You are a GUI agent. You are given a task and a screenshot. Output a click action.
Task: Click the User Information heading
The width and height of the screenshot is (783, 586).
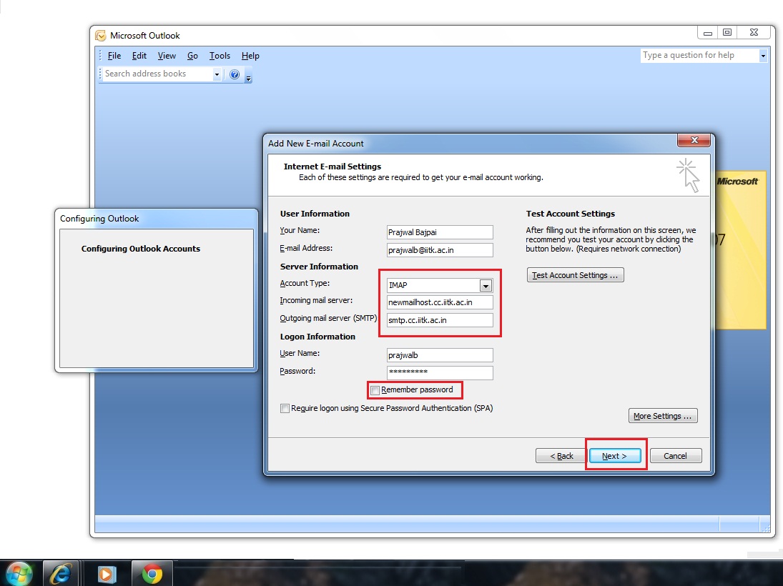pos(315,214)
